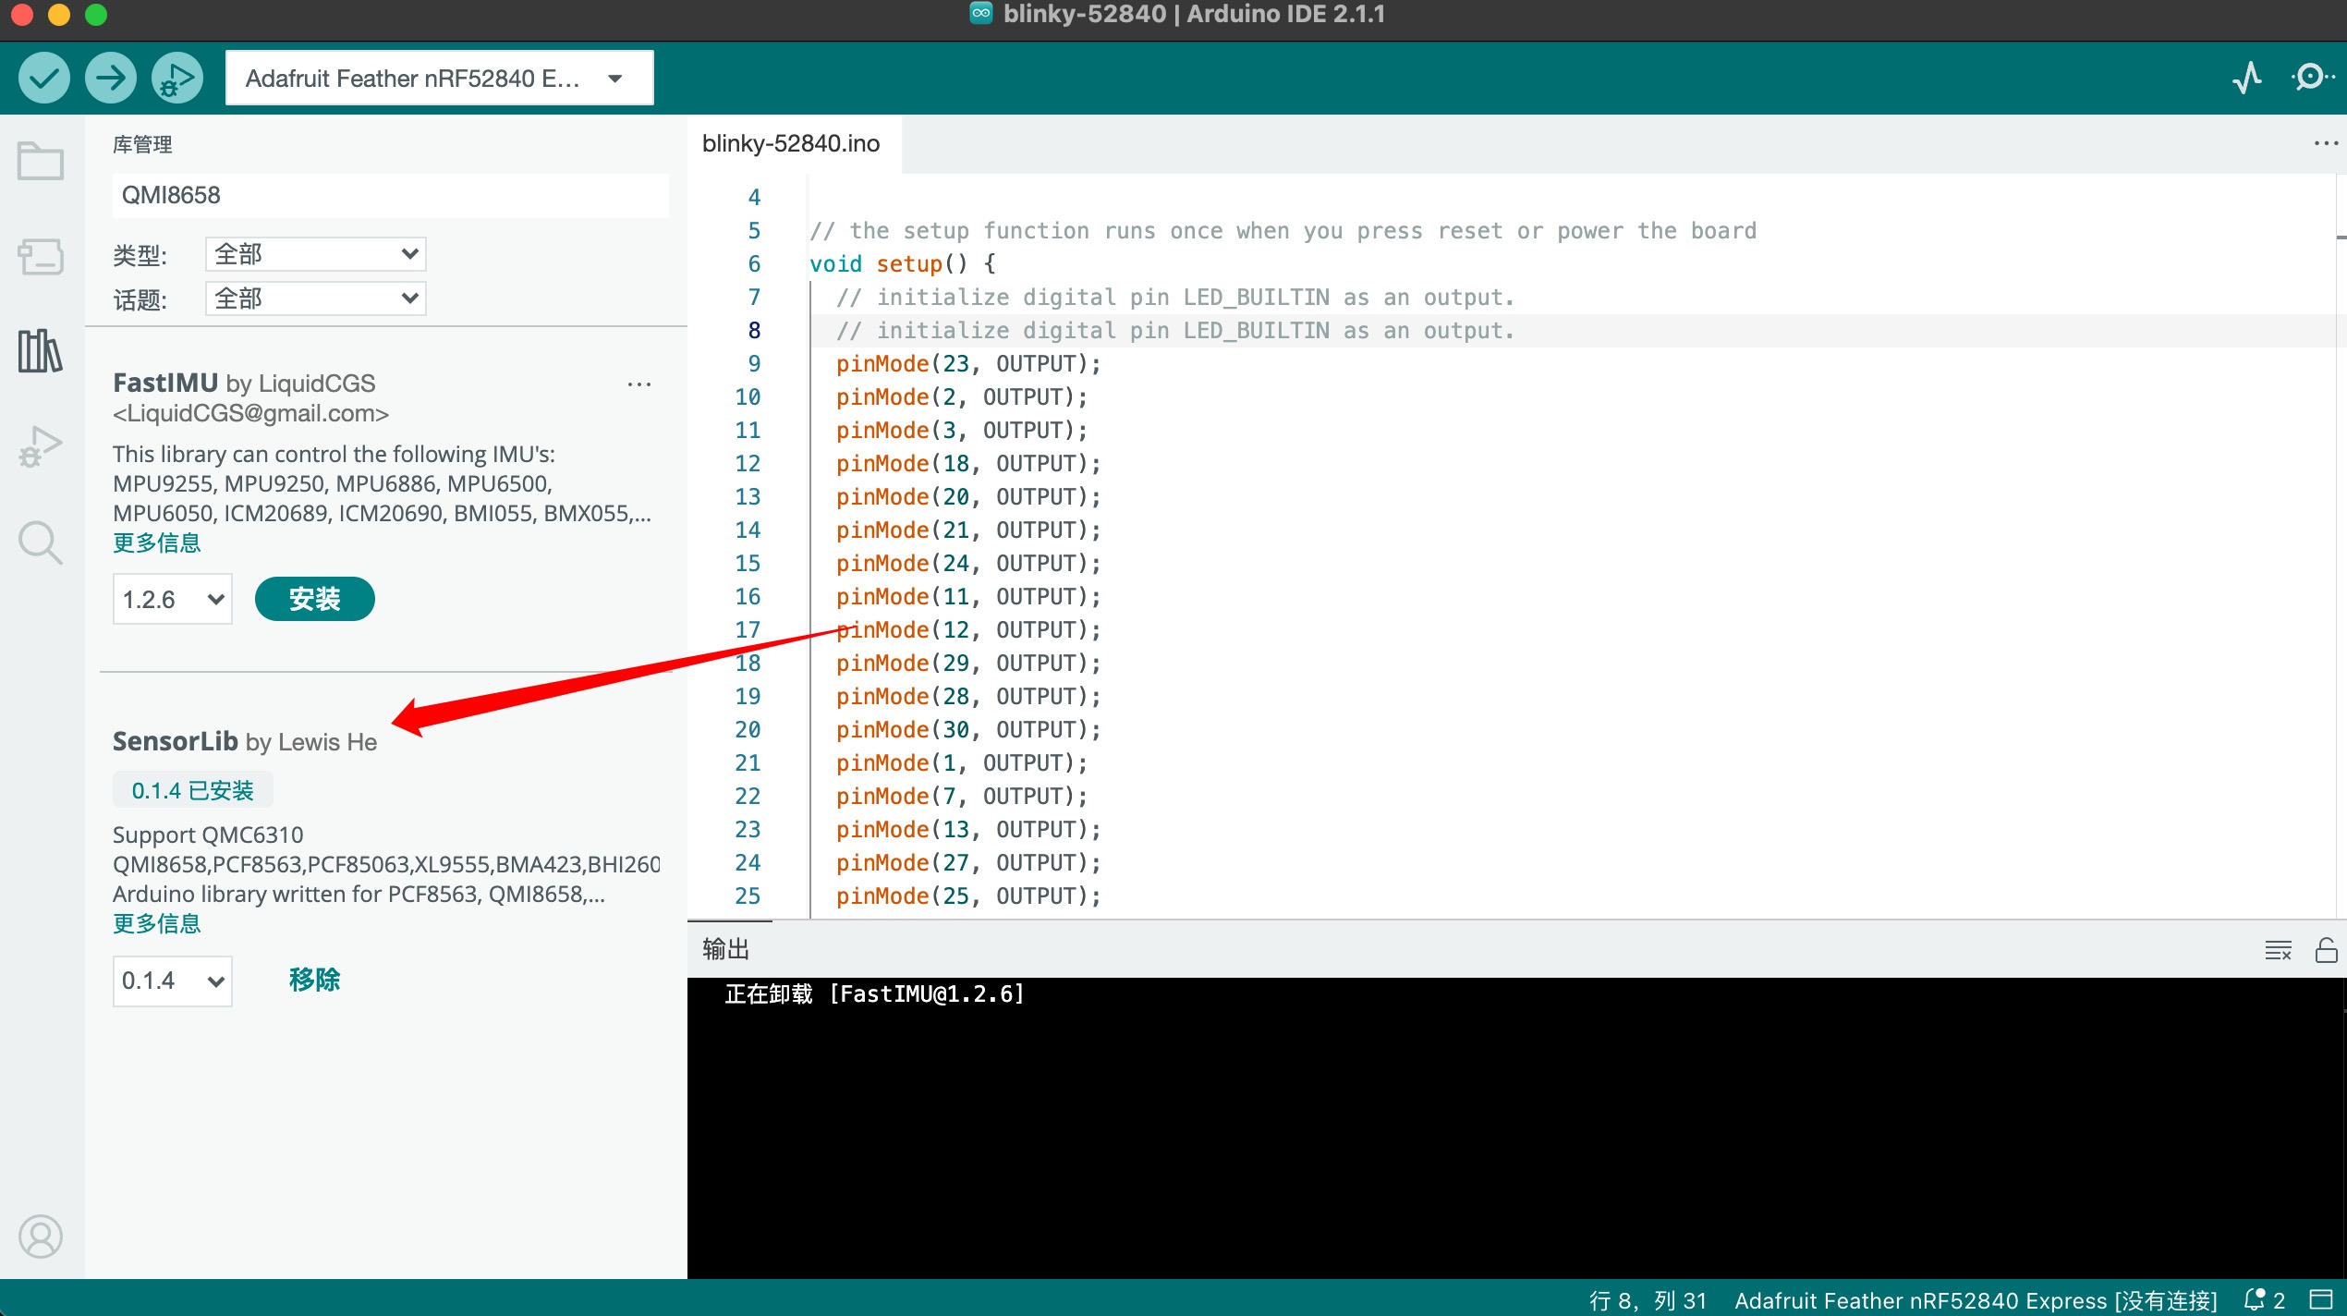Start debugging with the debug play icon

pyautogui.click(x=176, y=79)
